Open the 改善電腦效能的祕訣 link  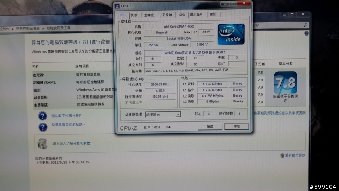[68, 125]
